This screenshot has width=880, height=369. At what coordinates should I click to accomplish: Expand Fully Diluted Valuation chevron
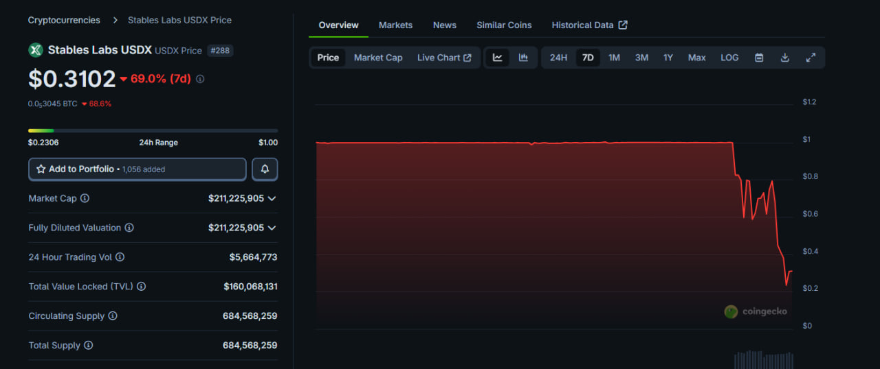point(272,228)
